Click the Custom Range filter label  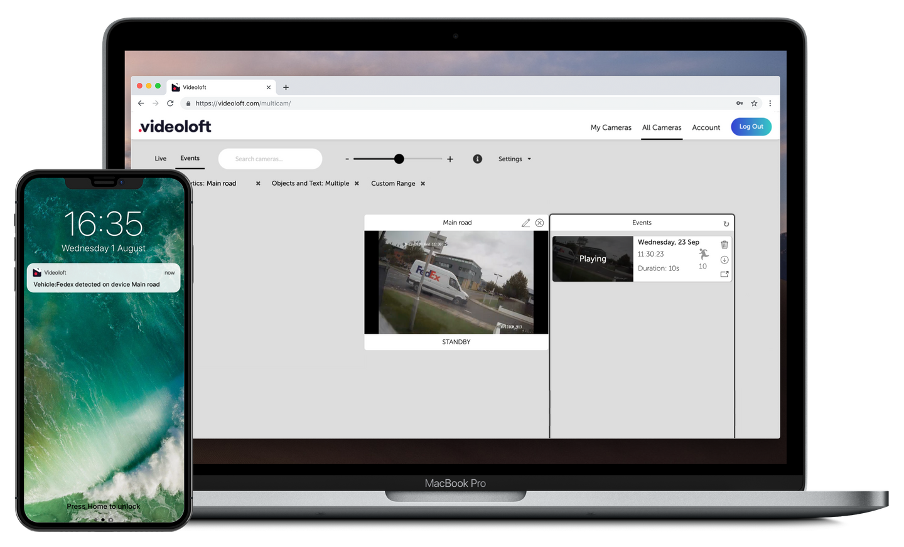[x=393, y=184]
